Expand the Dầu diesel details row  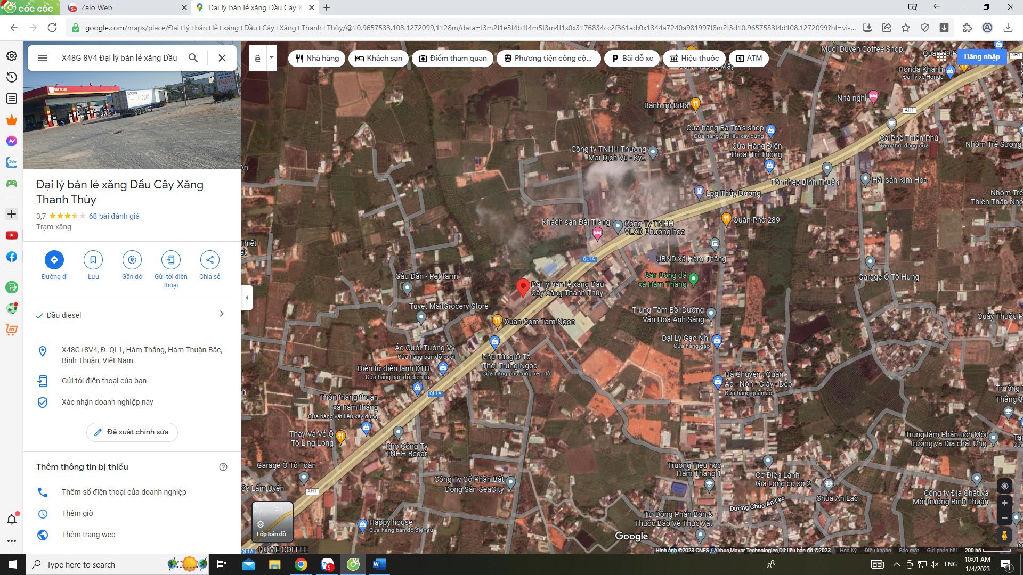(132, 315)
